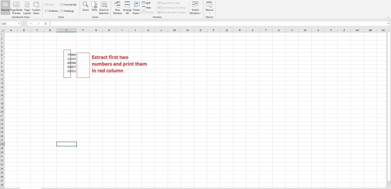Toggle the Ruler checkbox

click(46, 4)
